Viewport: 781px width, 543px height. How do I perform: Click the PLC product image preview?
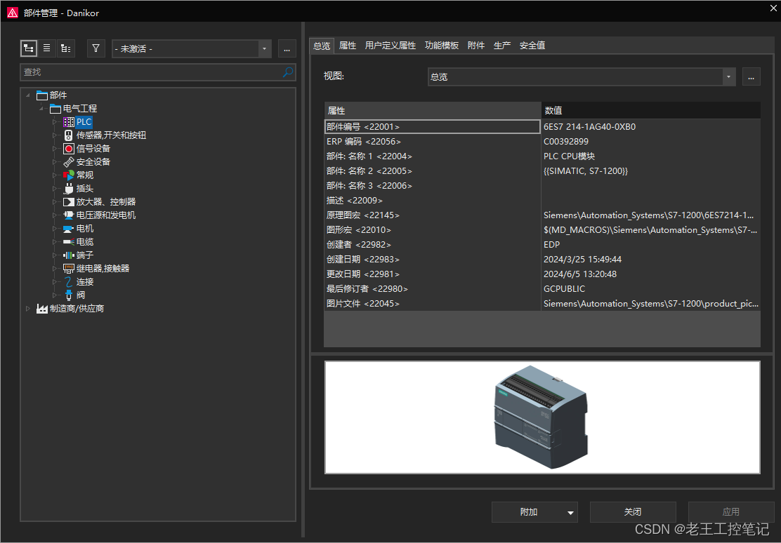click(542, 417)
